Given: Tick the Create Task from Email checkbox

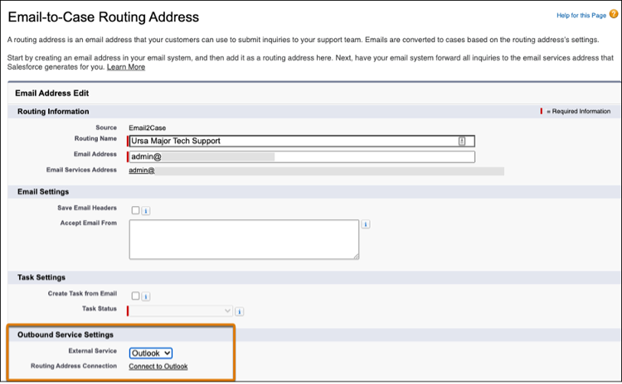Looking at the screenshot, I should pyautogui.click(x=136, y=295).
